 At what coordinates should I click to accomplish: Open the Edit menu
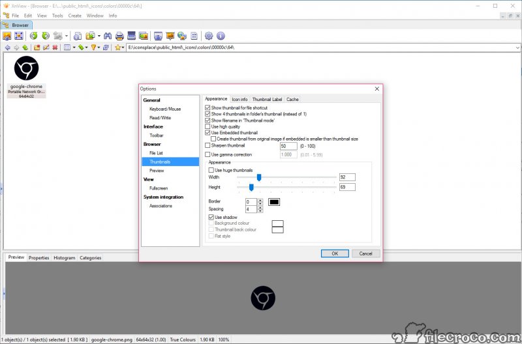click(28, 16)
